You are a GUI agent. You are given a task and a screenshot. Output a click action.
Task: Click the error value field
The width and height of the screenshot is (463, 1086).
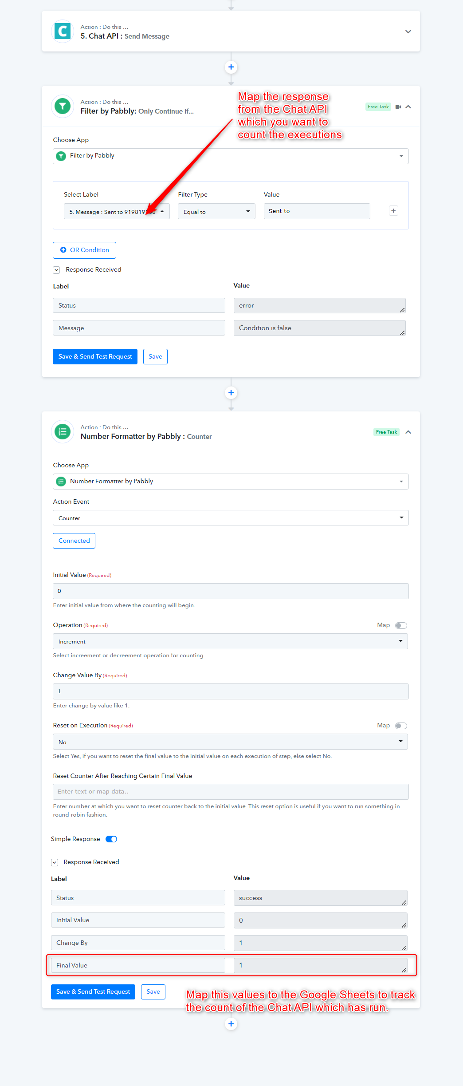pyautogui.click(x=319, y=305)
